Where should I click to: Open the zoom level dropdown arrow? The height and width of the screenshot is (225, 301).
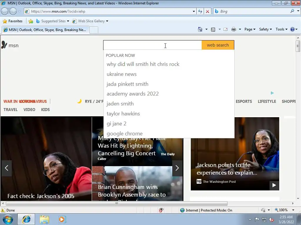(293, 210)
